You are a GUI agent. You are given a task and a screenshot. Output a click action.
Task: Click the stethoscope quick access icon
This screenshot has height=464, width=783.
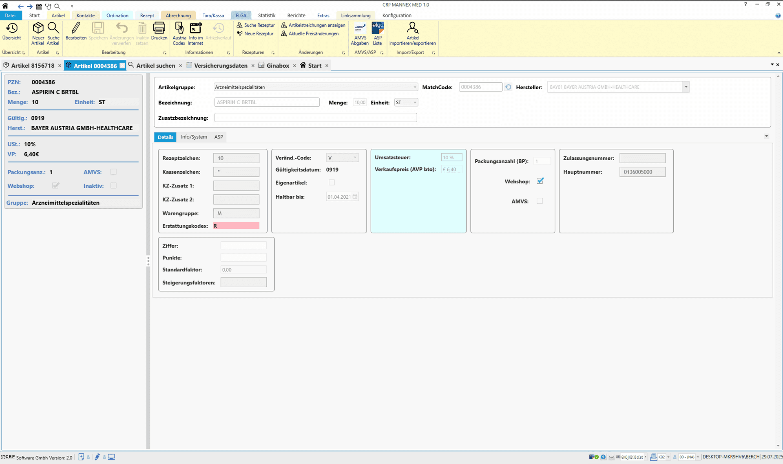pyautogui.click(x=48, y=6)
